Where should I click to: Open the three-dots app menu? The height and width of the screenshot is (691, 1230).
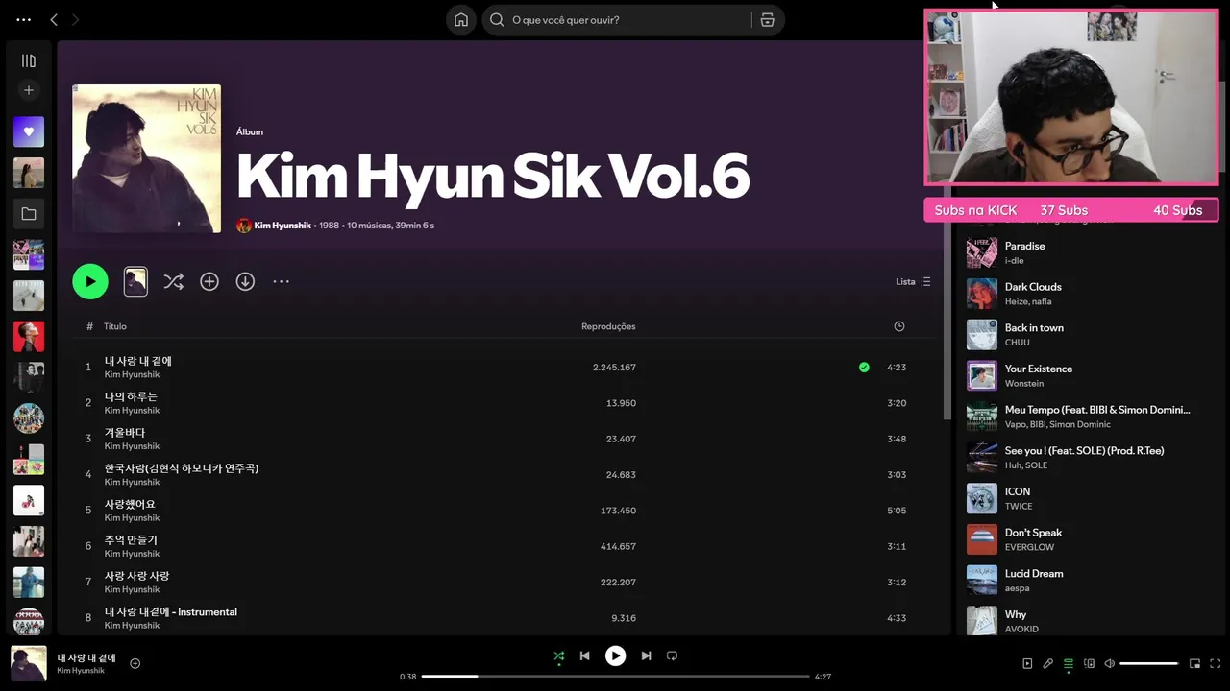(24, 19)
